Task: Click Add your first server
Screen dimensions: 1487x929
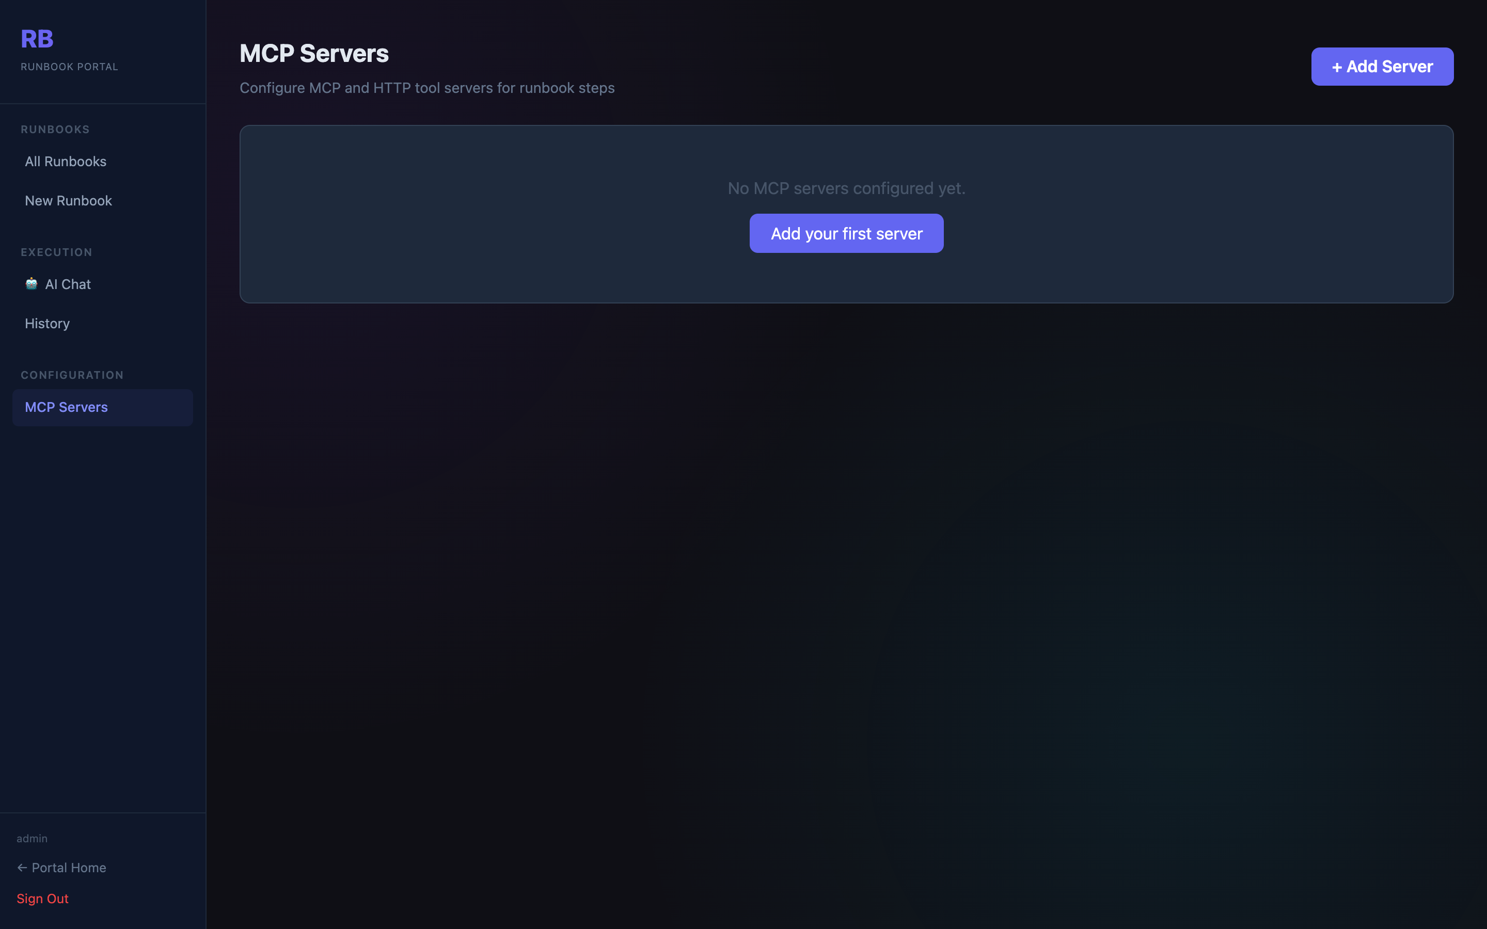Action: point(846,233)
